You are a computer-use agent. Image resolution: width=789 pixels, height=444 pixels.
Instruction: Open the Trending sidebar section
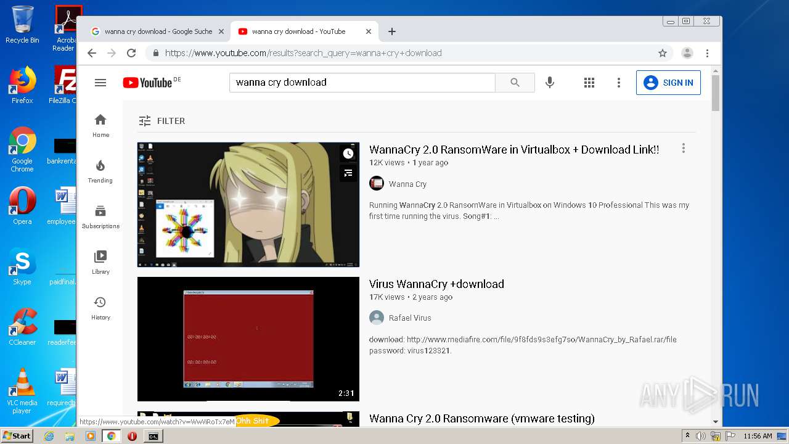100,171
